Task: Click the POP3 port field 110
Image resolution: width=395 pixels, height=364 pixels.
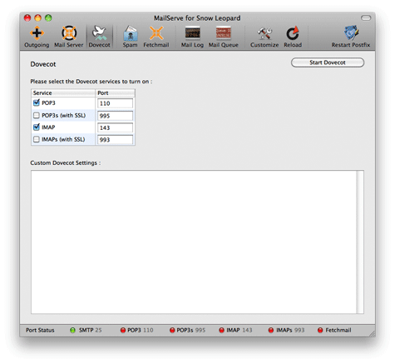Action: click(115, 103)
